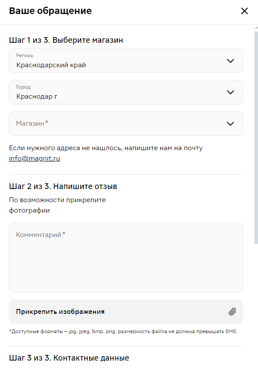Screen dimensions: 258x368
Task: Expand the Магазин chevron arrow
Action: [230, 124]
